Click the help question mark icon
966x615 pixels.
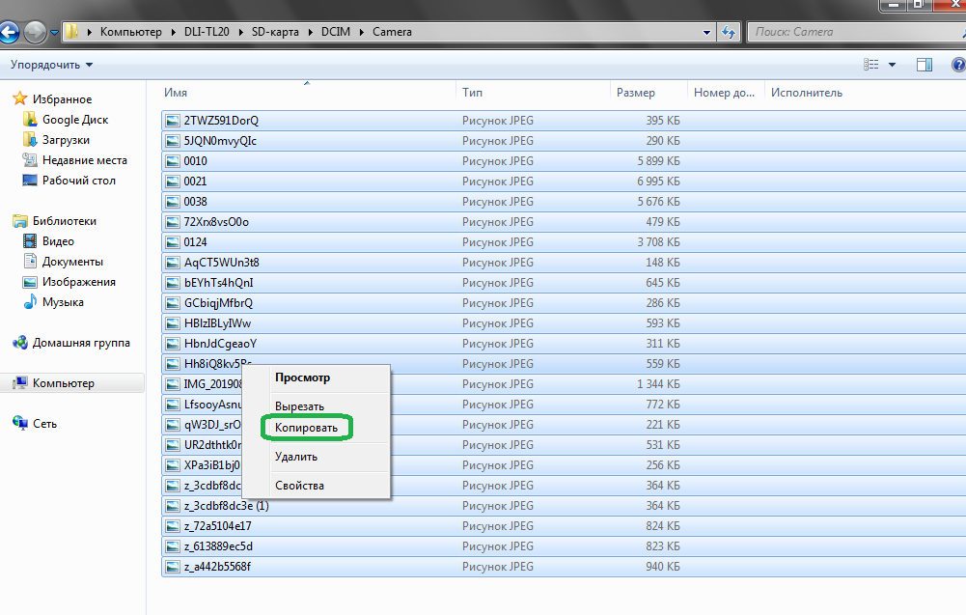click(957, 65)
